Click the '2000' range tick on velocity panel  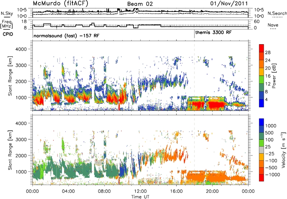click(21, 156)
